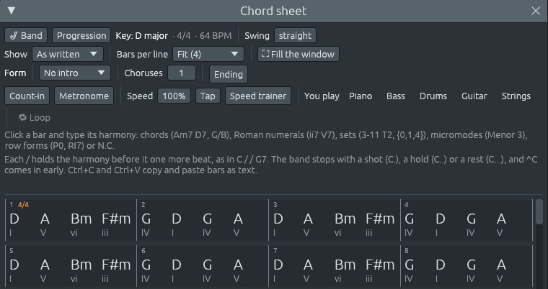Image resolution: width=548 pixels, height=289 pixels.
Task: Select the D chord in bar 8
Action: coord(441,265)
